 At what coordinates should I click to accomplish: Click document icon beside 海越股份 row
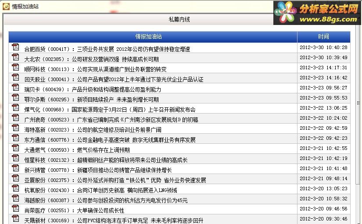tap(15, 199)
